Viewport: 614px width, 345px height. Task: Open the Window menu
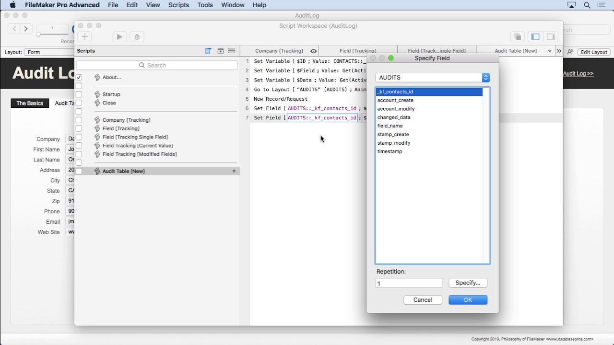pos(233,5)
